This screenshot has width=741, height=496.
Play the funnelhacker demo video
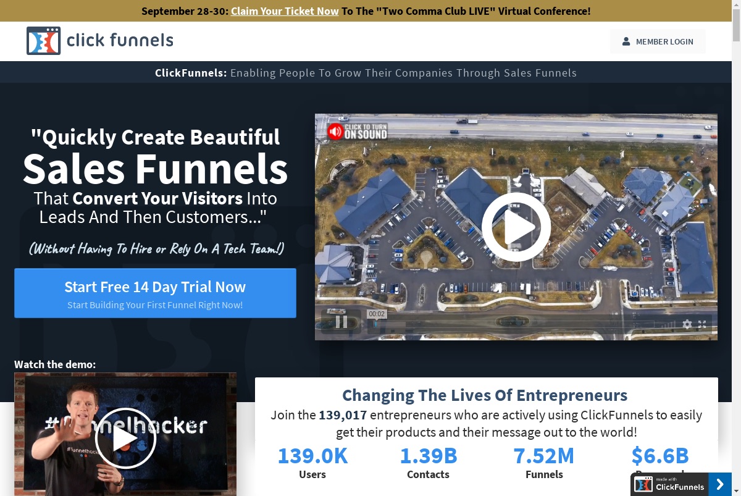125,438
